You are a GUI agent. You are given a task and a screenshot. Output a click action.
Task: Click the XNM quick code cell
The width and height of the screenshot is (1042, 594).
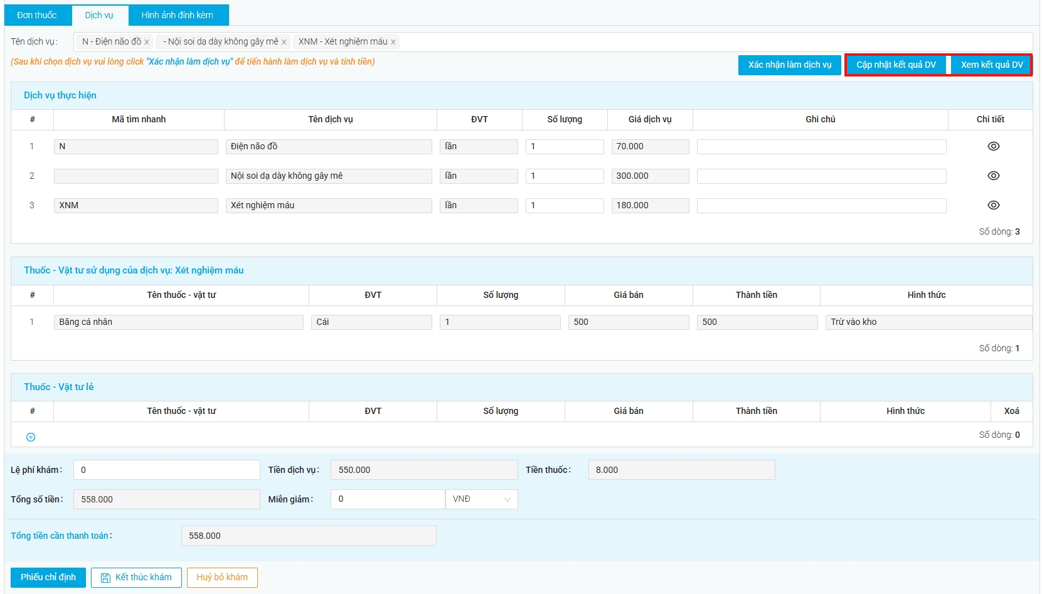coord(136,206)
